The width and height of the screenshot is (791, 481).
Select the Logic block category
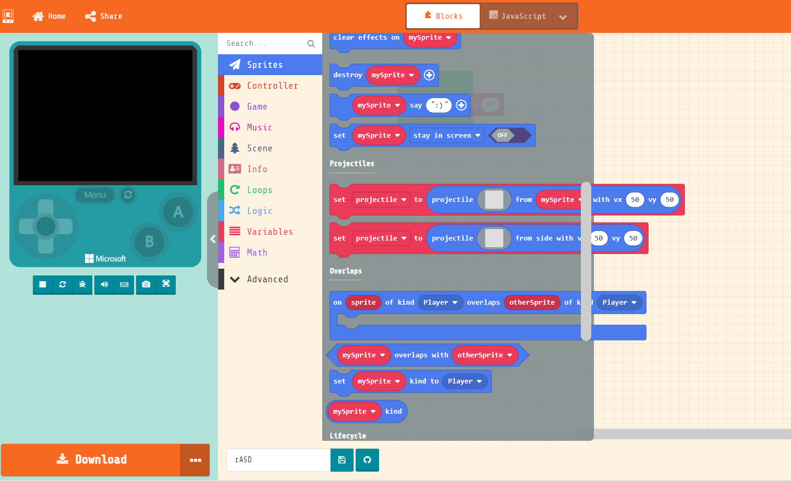click(x=260, y=210)
